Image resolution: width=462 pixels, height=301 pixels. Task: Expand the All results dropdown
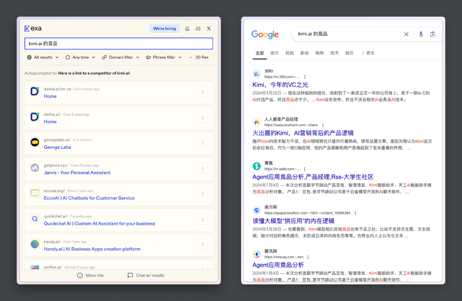tap(43, 57)
